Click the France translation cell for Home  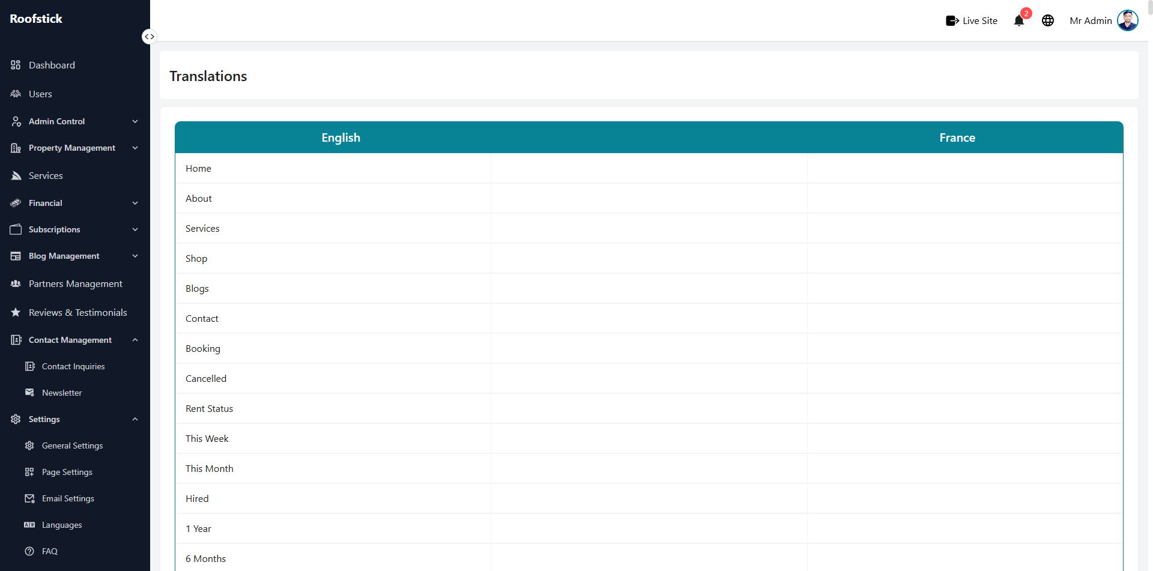point(964,168)
